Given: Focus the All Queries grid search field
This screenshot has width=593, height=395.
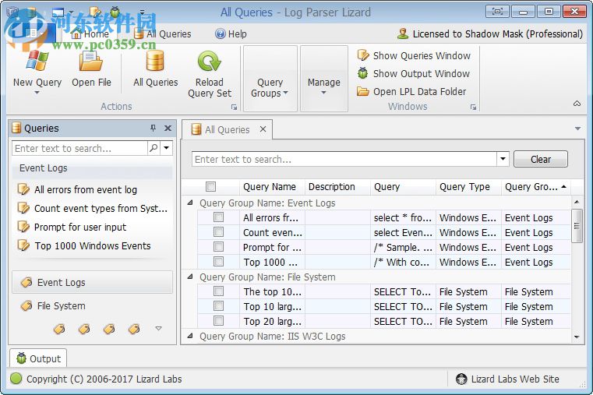Looking at the screenshot, I should 344,159.
